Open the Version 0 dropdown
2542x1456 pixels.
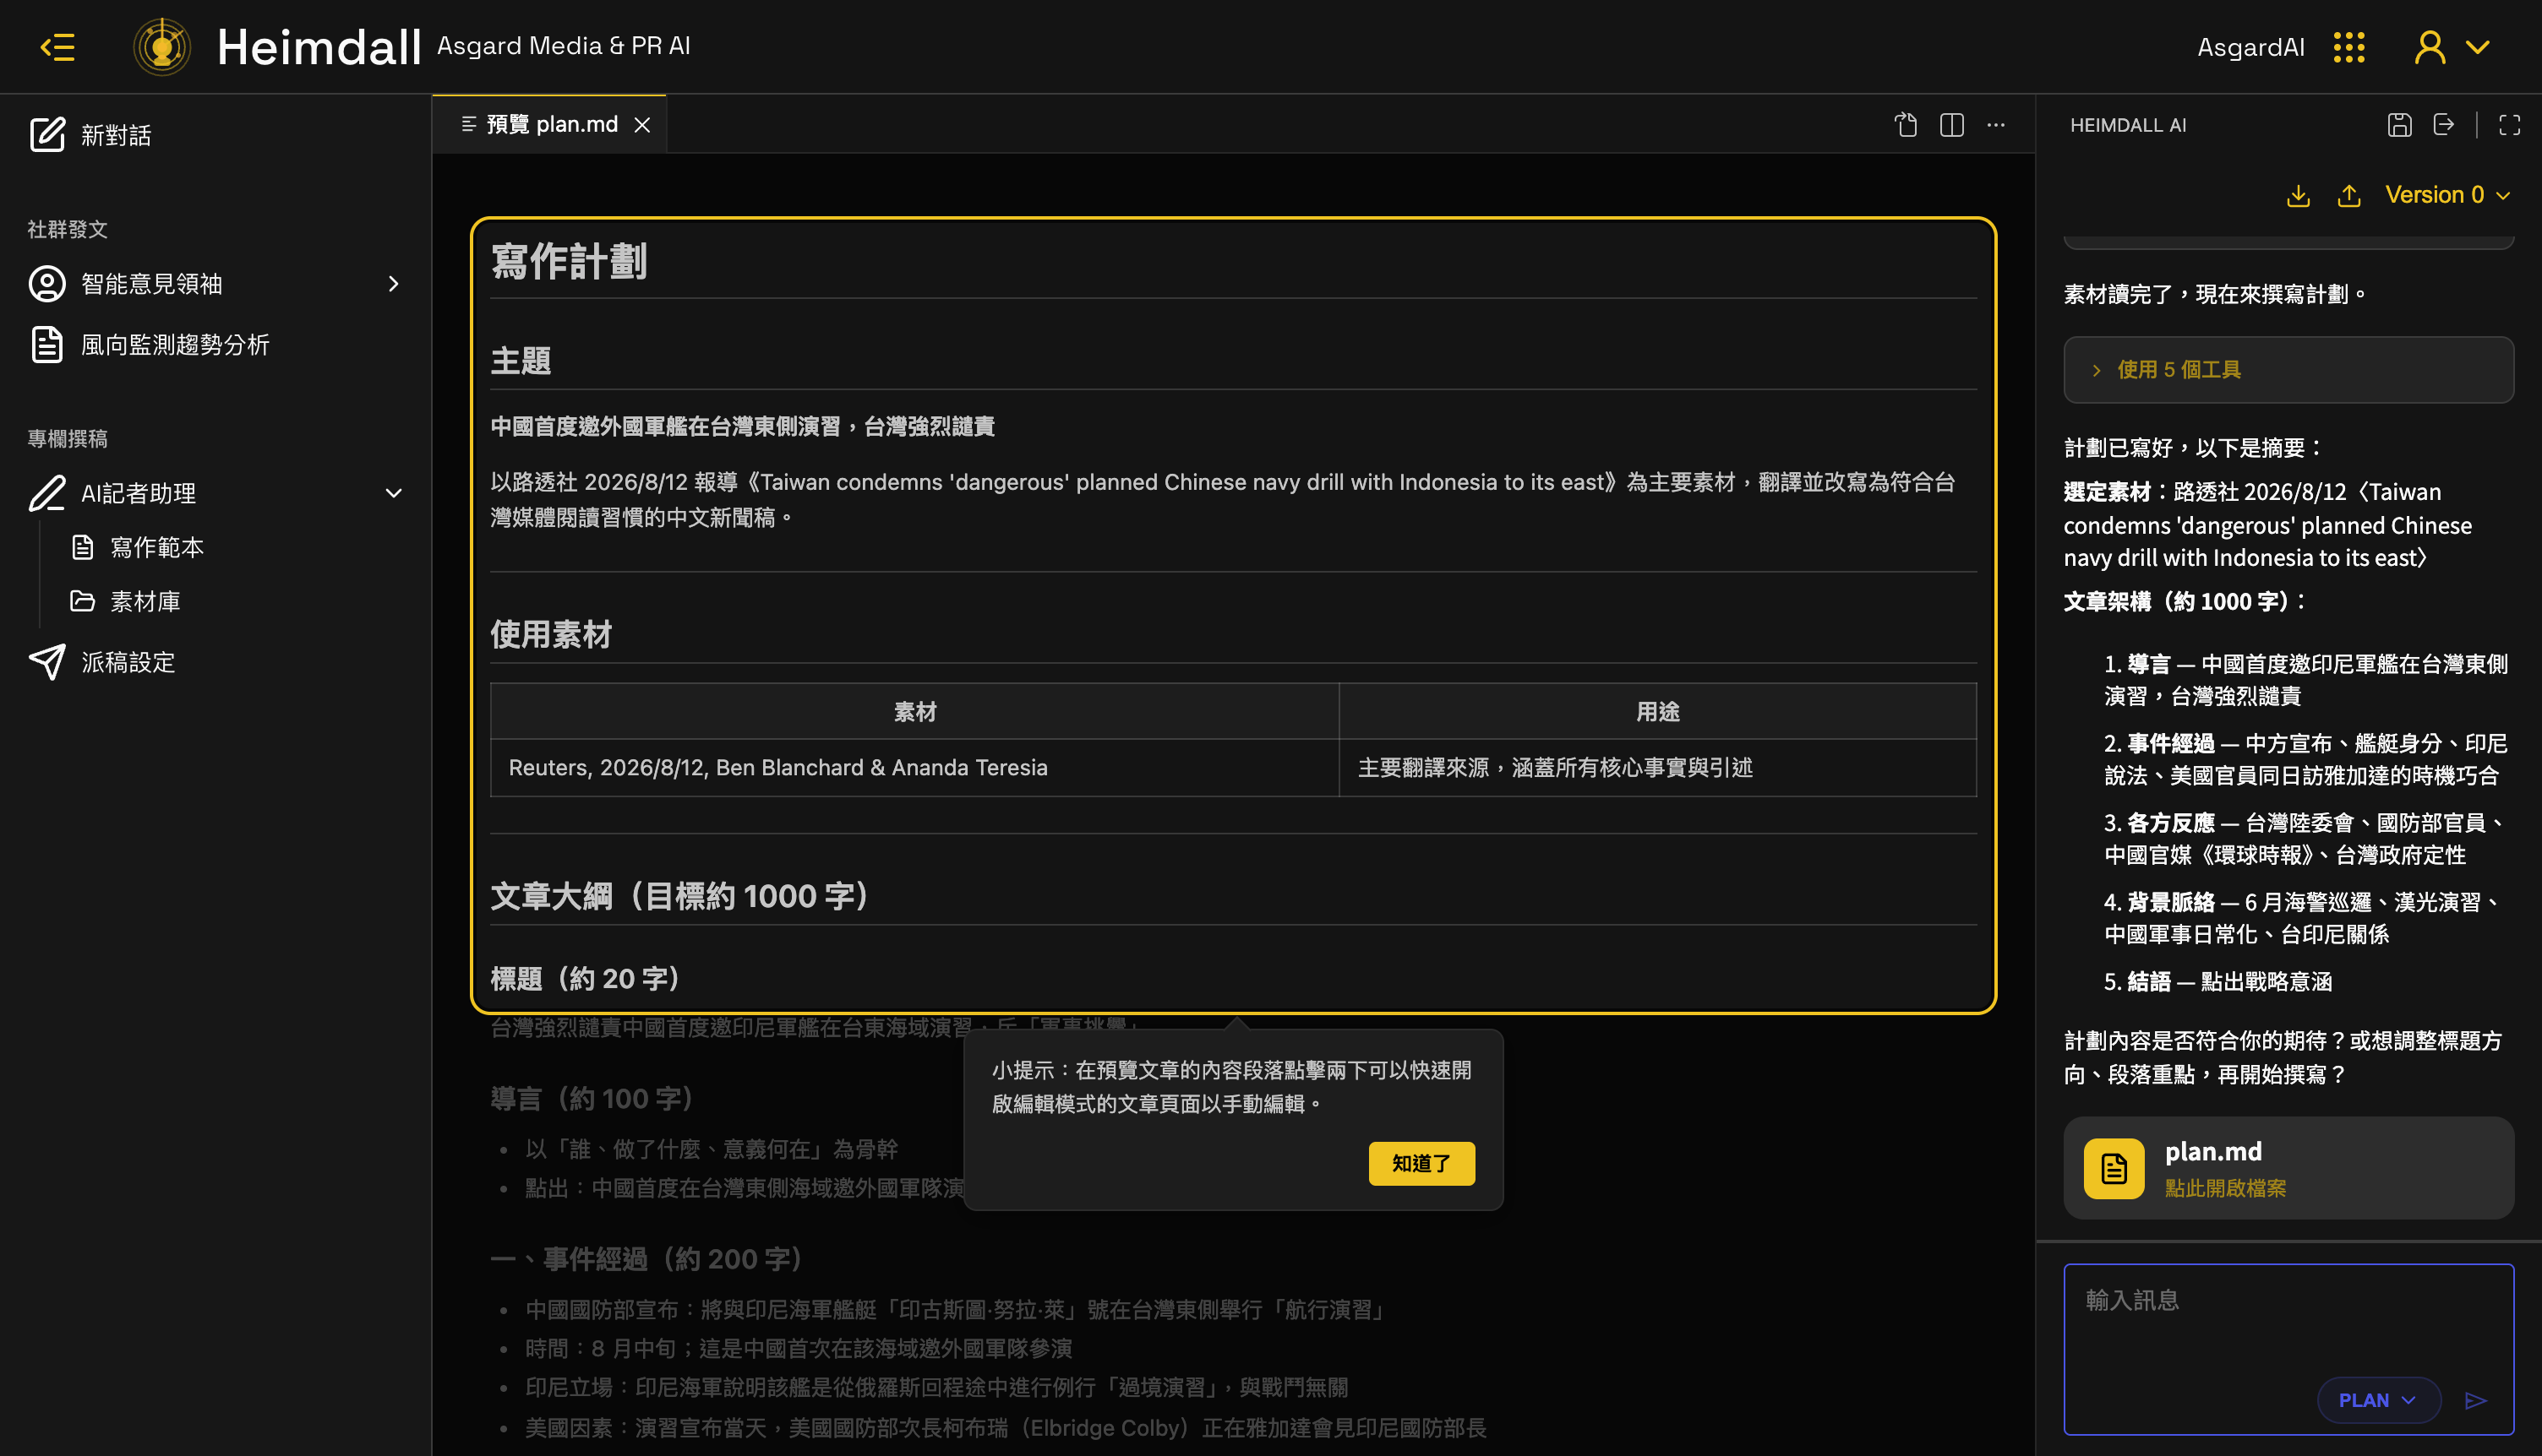2447,195
